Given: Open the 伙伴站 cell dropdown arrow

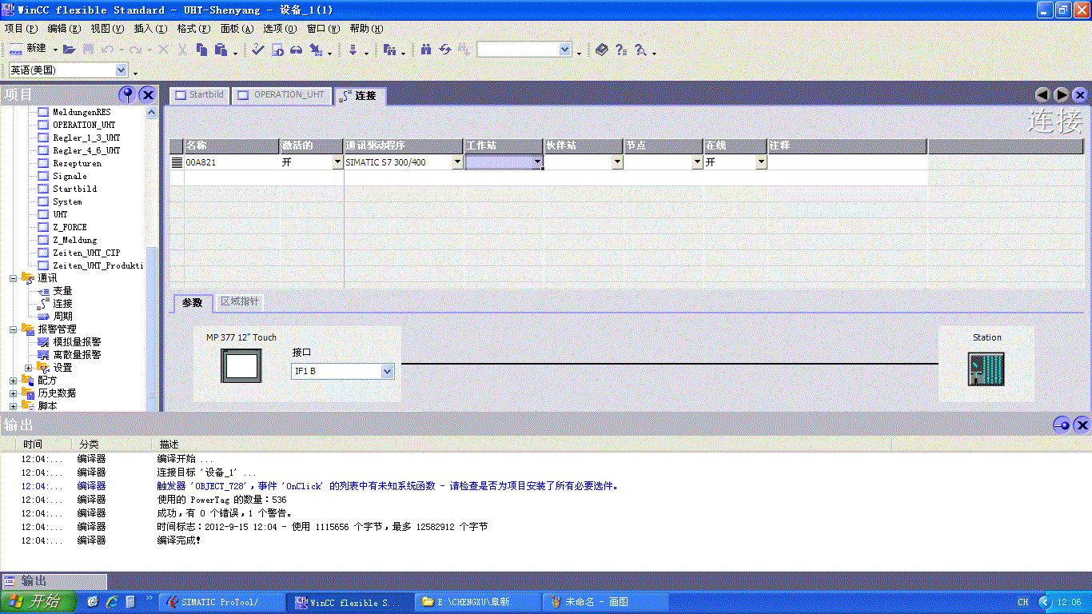Looking at the screenshot, I should pyautogui.click(x=617, y=162).
